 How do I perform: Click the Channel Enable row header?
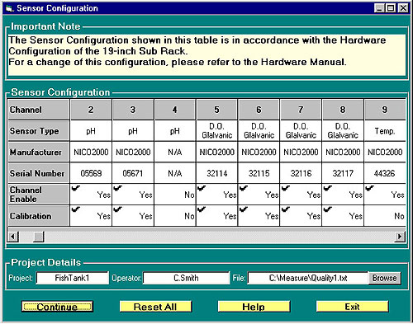click(x=39, y=195)
